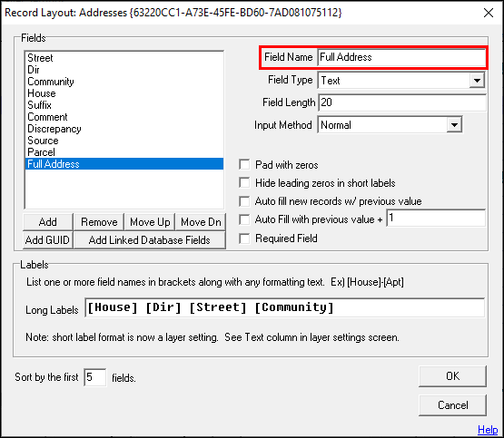The width and height of the screenshot is (504, 438).
Task: Expand the Input Method dropdown
Action: tap(454, 125)
